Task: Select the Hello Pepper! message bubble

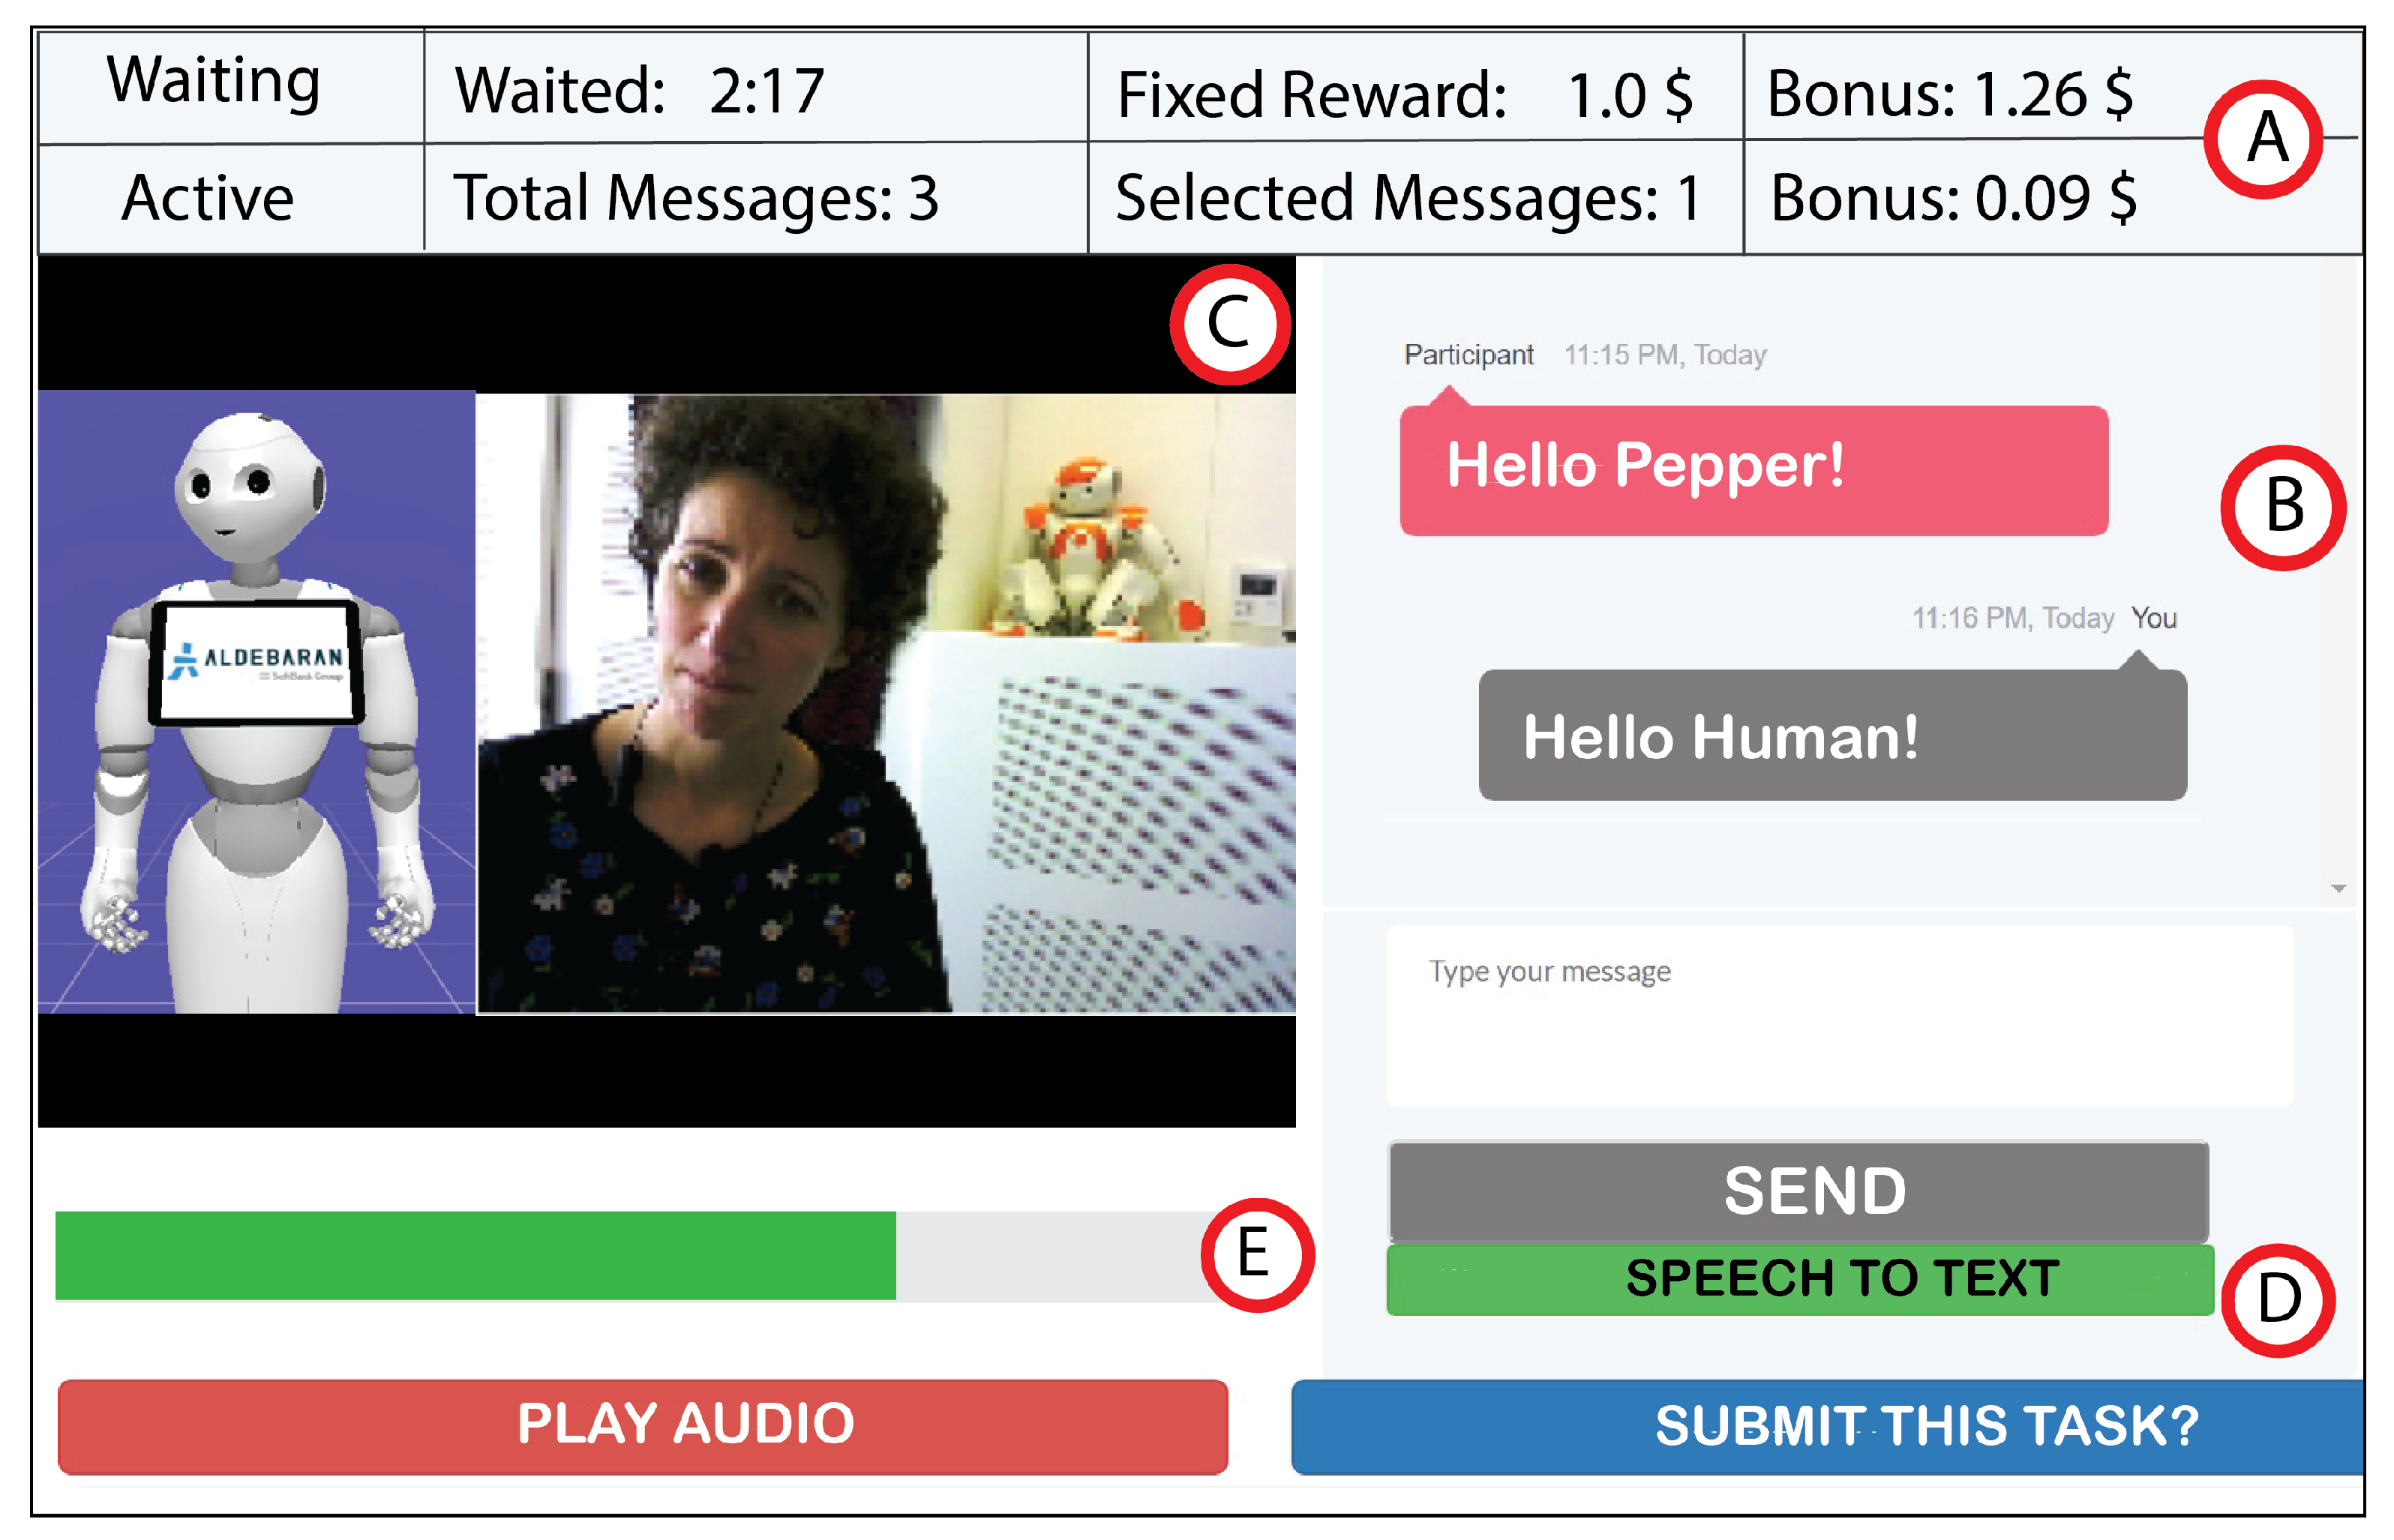Action: pyautogui.click(x=1754, y=470)
